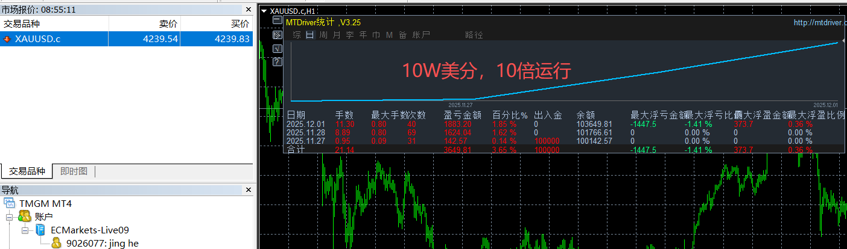Click the 交易品种 column header

tap(54, 23)
